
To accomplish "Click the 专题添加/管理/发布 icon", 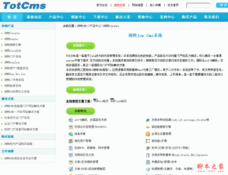I will click(148, 162).
